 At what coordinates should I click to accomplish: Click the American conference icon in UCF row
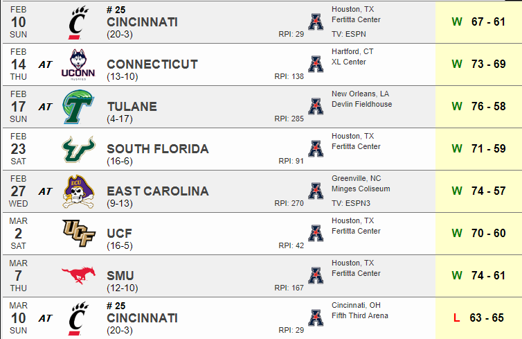[316, 233]
